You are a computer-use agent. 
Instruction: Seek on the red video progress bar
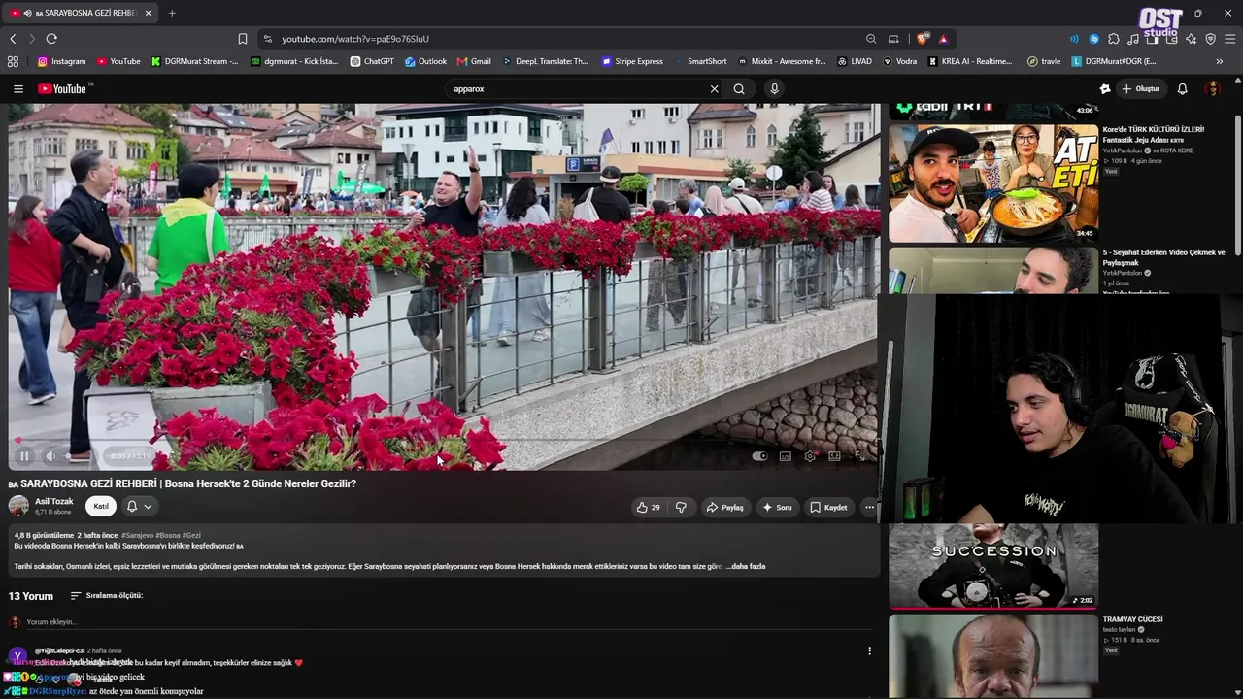tap(442, 440)
